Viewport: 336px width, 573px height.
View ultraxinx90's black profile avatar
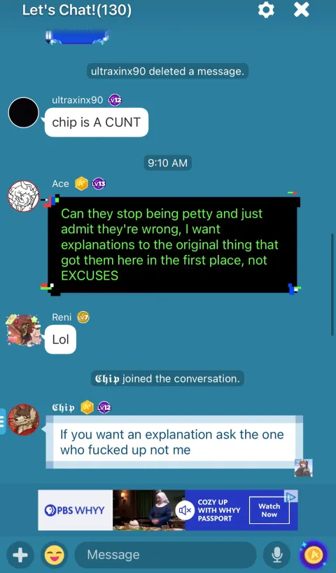point(23,113)
